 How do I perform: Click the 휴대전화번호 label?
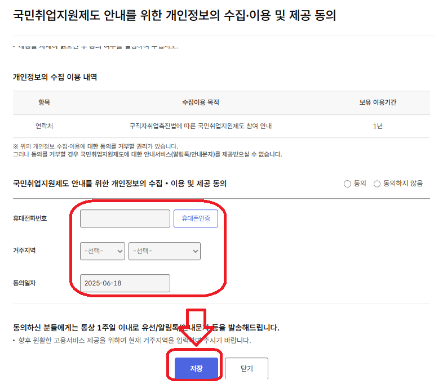(x=30, y=218)
